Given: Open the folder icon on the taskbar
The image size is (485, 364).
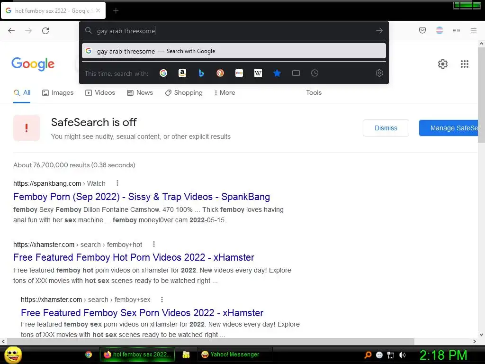Looking at the screenshot, I should coord(186,355).
